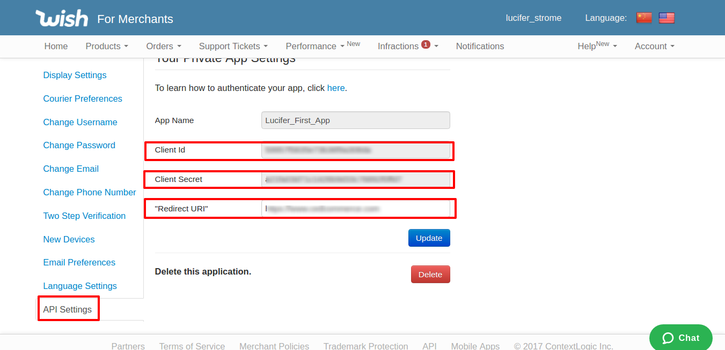Click the App Name field
Viewport: 725px width, 350px height.
(356, 120)
